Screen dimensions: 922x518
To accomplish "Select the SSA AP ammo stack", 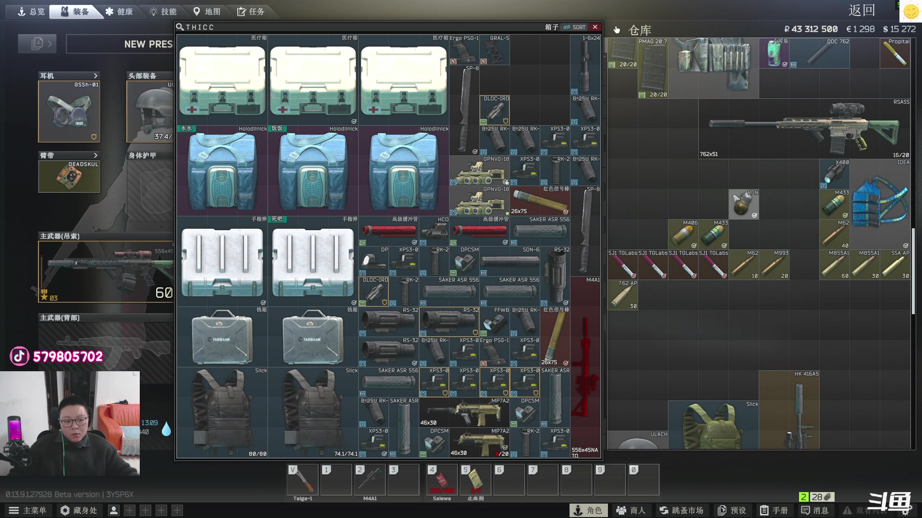I will click(895, 264).
